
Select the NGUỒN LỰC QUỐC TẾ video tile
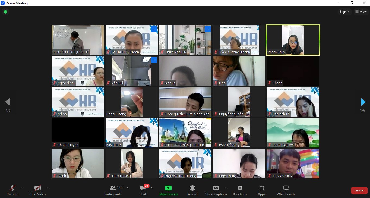[x=78, y=40]
